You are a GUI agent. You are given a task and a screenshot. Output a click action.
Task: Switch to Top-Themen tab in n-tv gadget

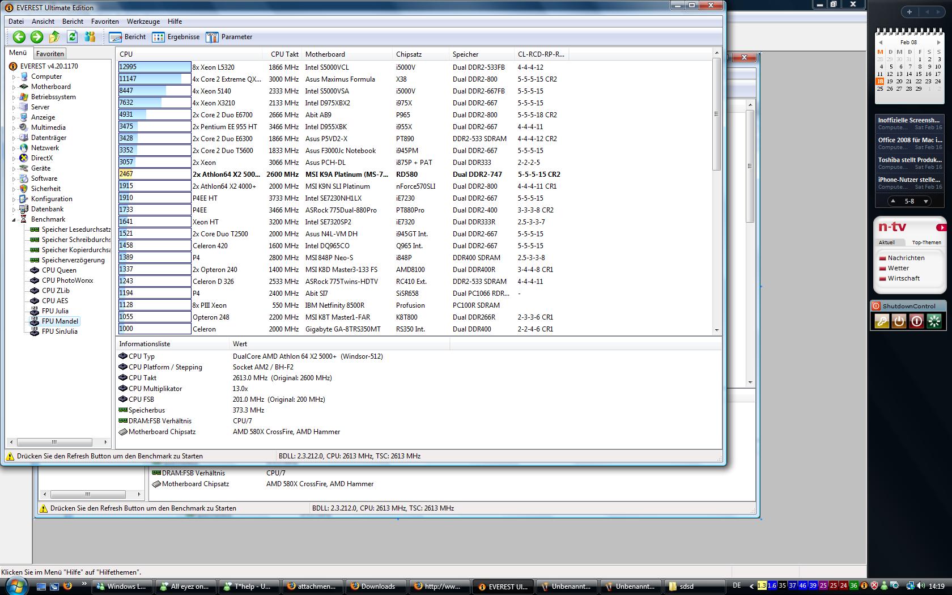926,243
